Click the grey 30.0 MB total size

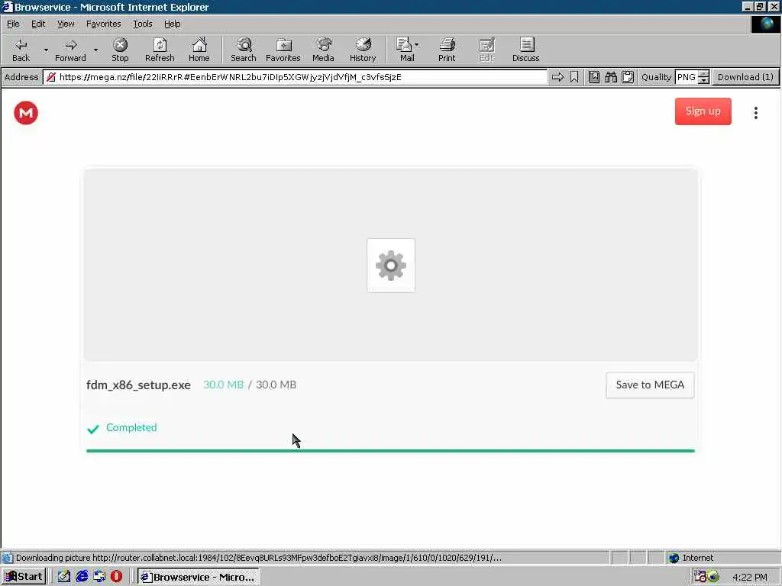(x=276, y=385)
